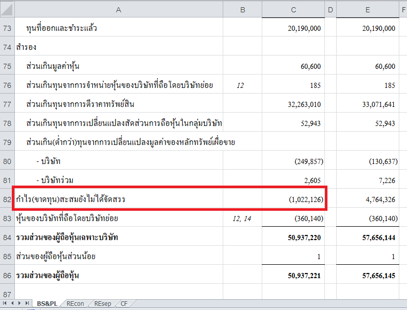Click column C value 185
Image resolution: width=407 pixels, height=310 pixels.
point(315,85)
